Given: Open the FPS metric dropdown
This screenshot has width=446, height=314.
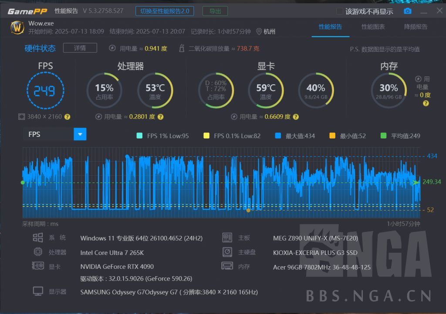Looking at the screenshot, I should 80,134.
